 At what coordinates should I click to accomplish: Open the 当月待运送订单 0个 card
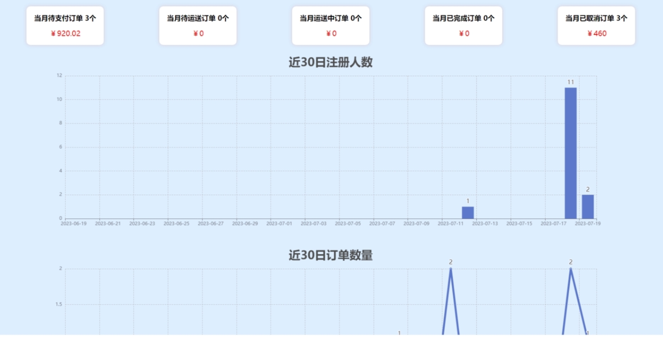point(198,25)
